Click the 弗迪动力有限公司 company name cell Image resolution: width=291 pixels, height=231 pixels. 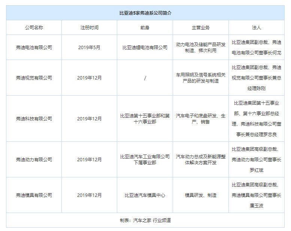[34, 160]
